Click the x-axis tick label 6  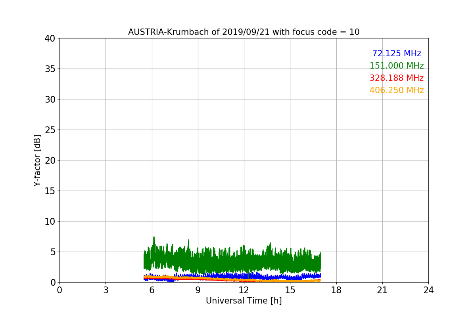pos(152,290)
